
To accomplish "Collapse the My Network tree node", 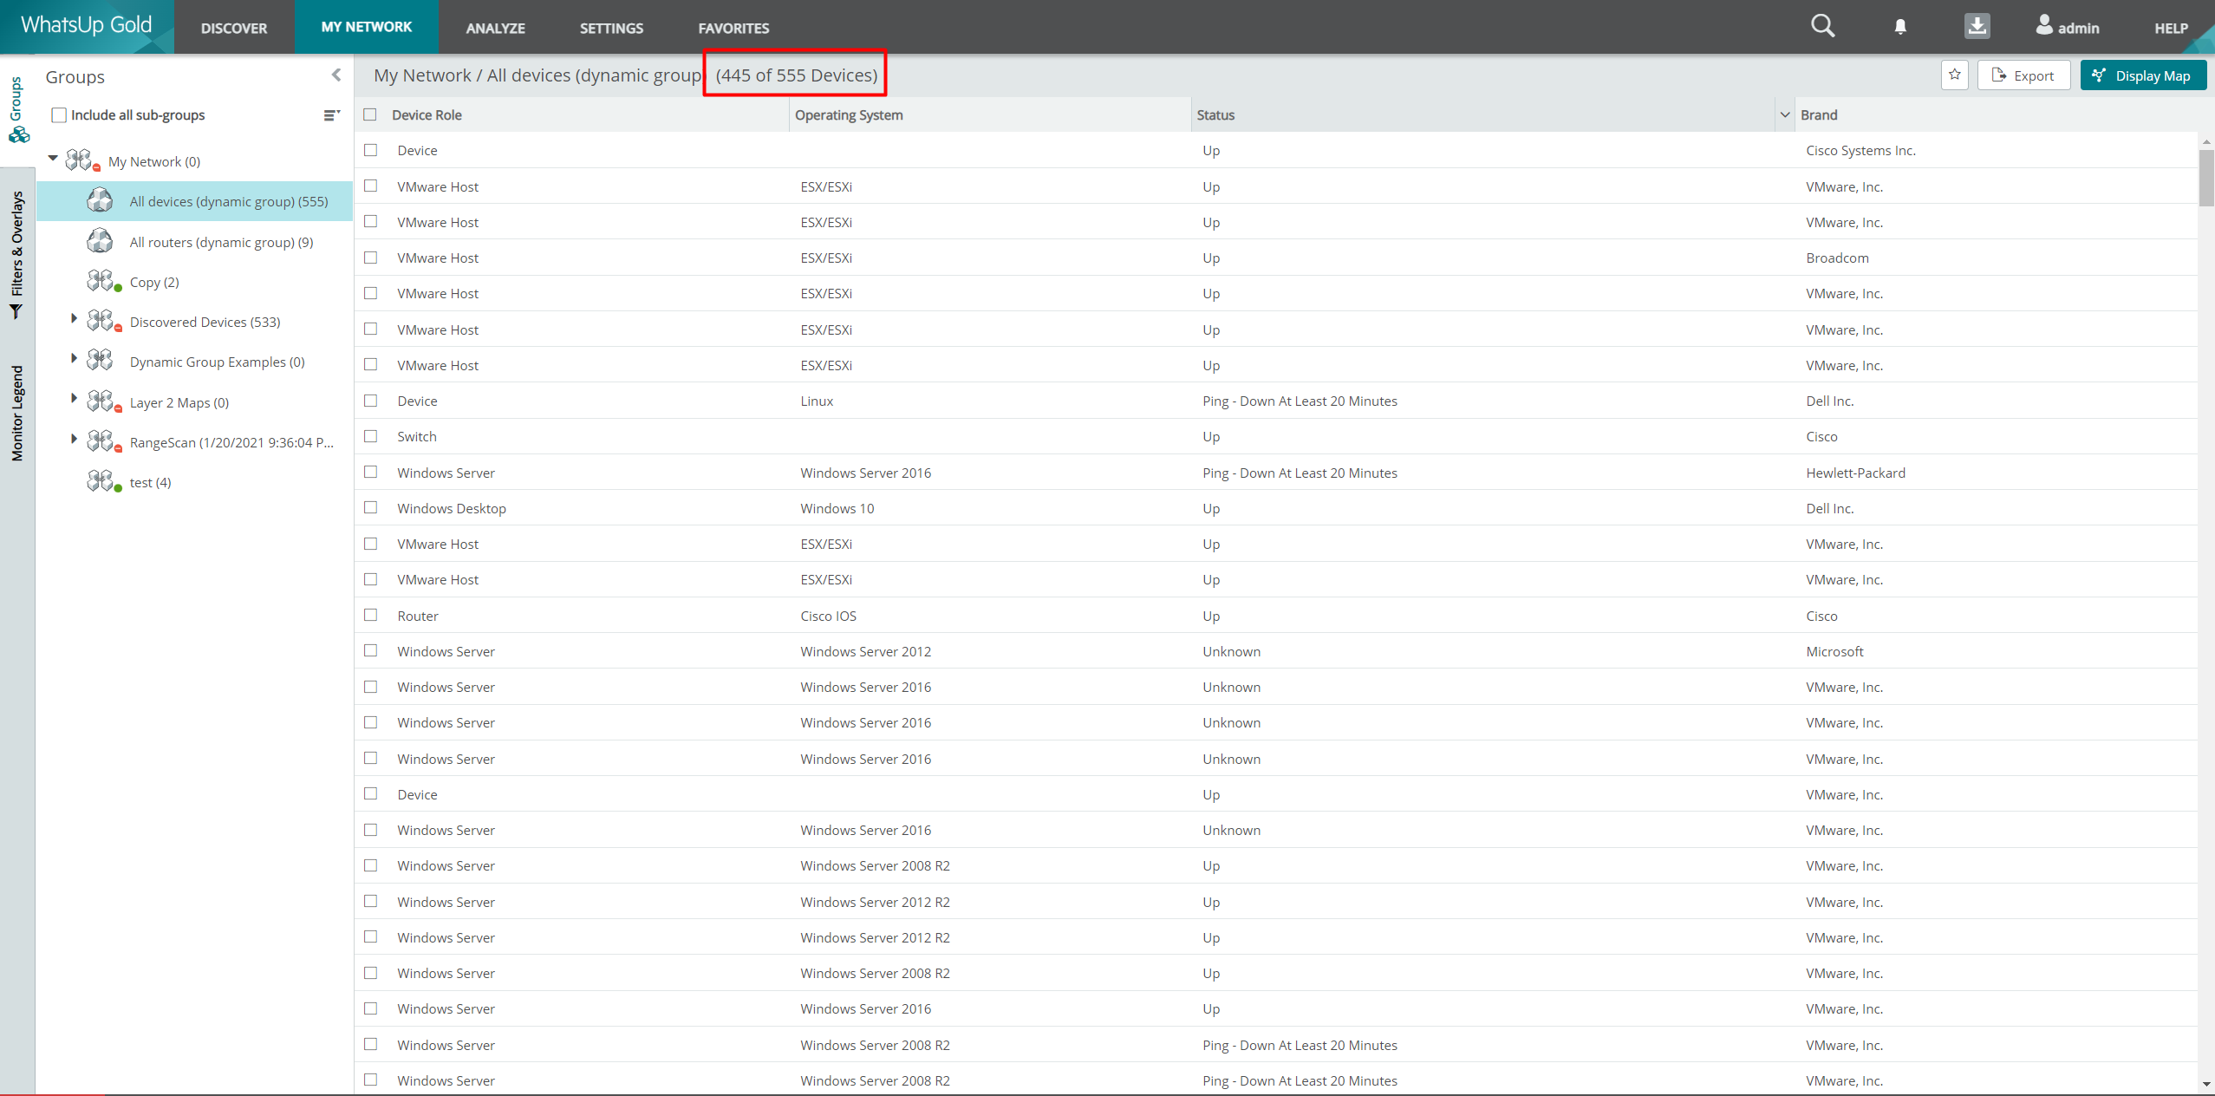I will click(53, 159).
